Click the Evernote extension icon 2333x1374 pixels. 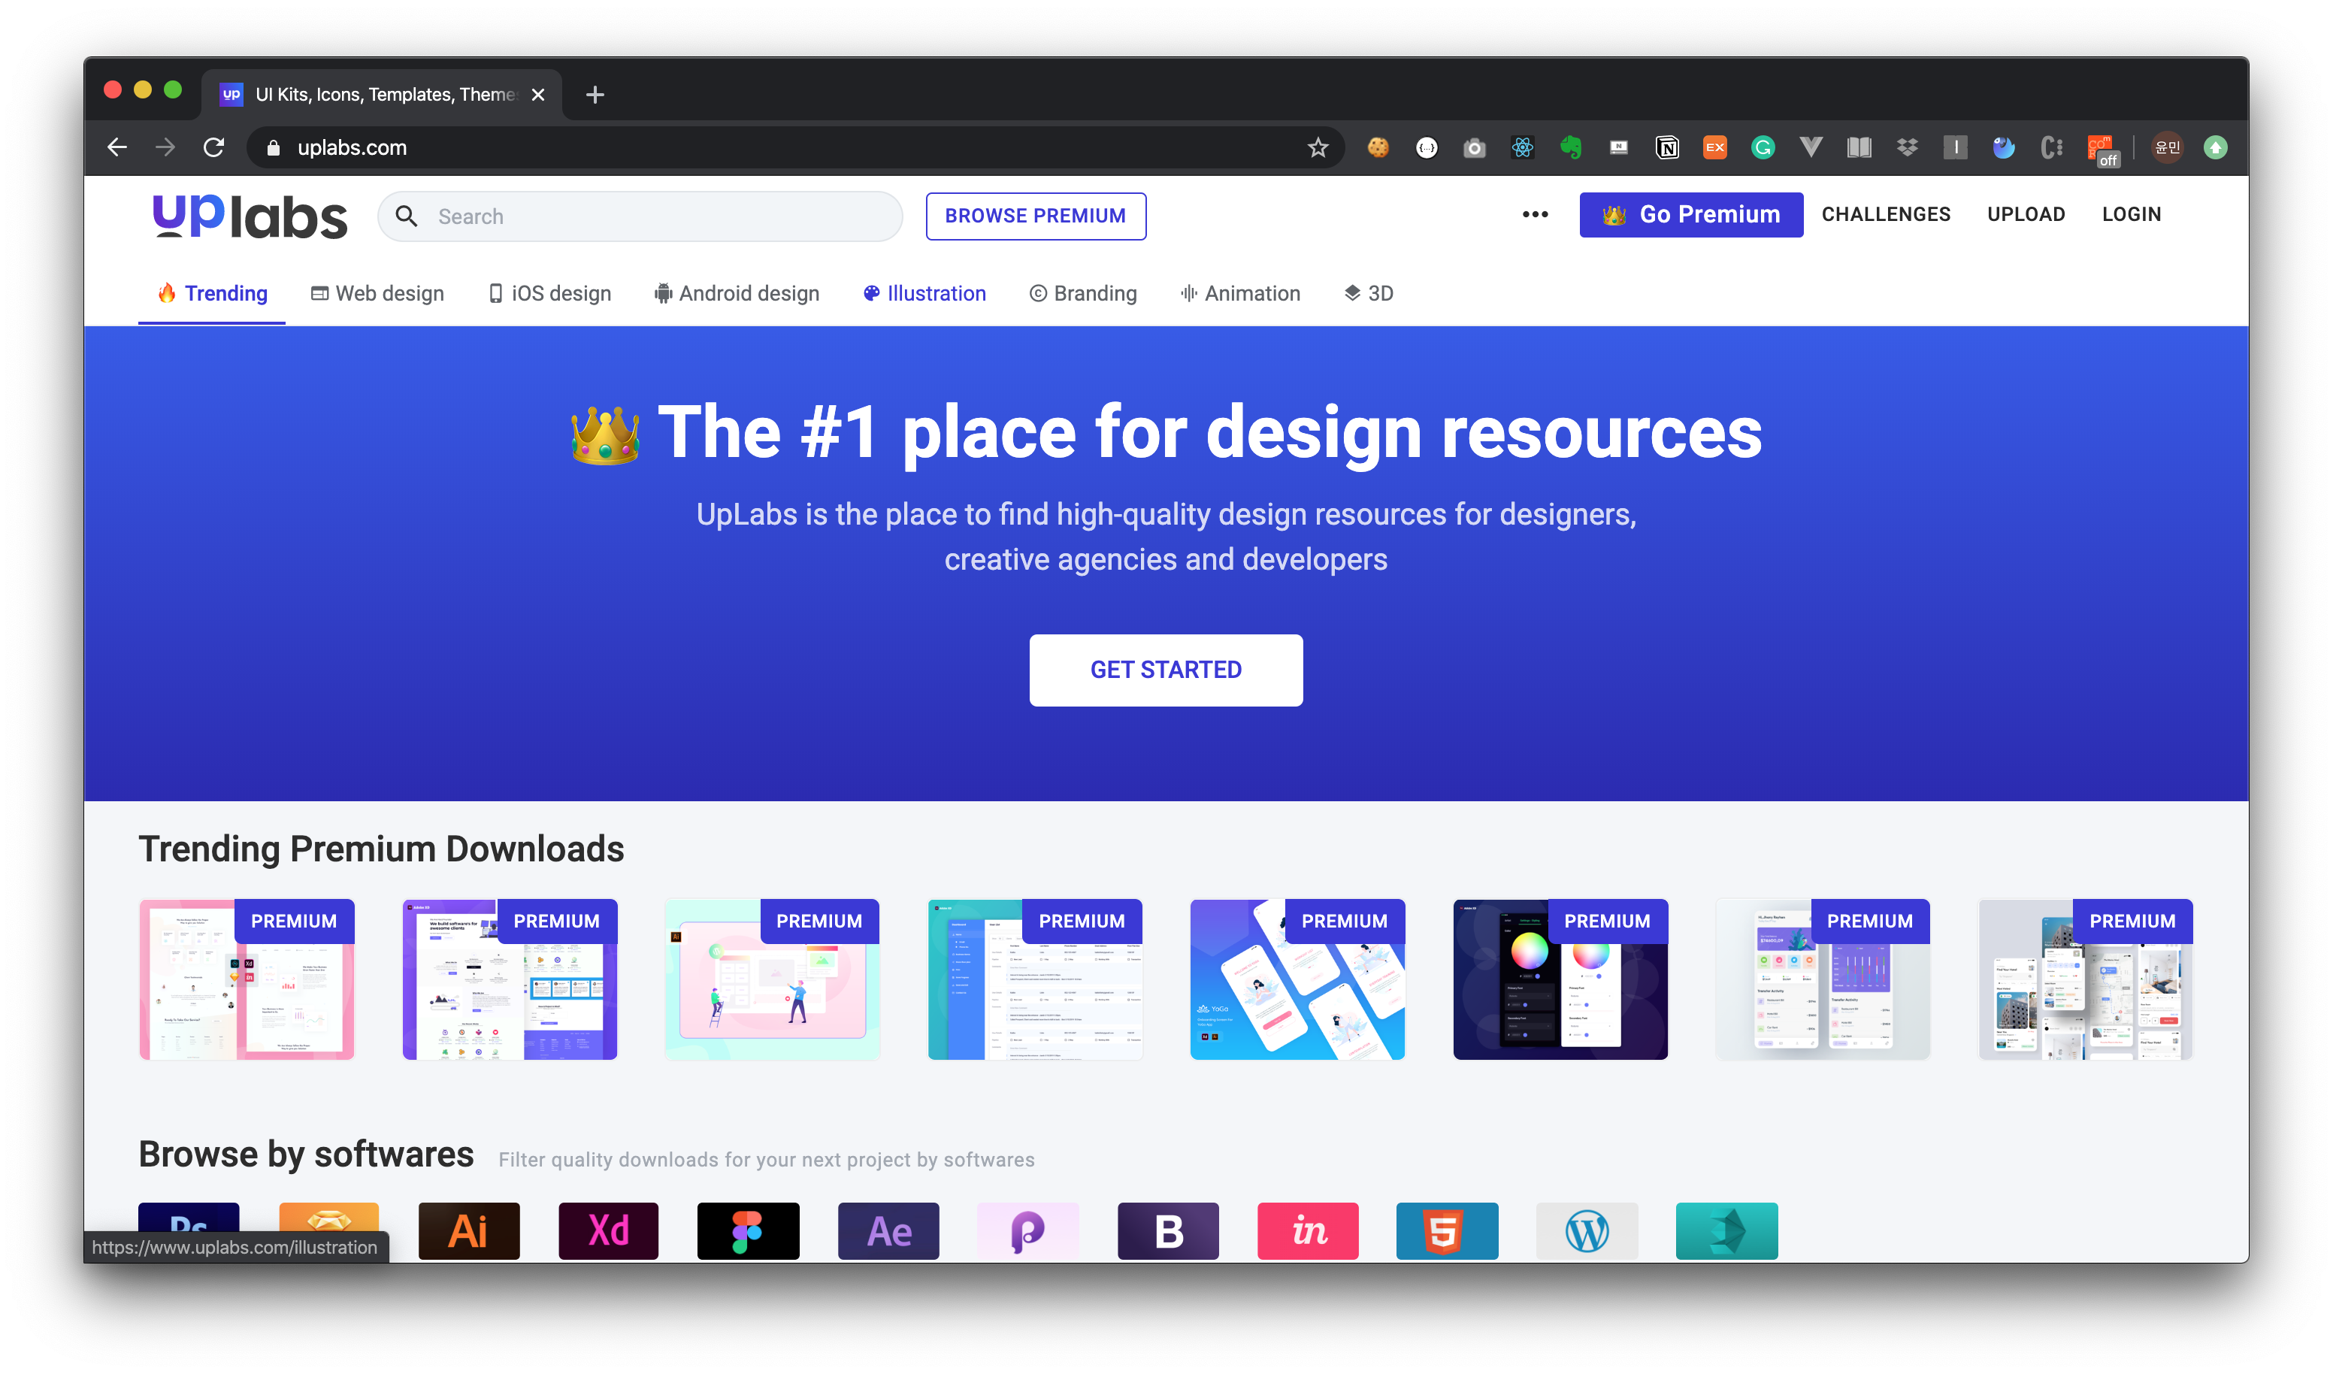click(x=1570, y=147)
